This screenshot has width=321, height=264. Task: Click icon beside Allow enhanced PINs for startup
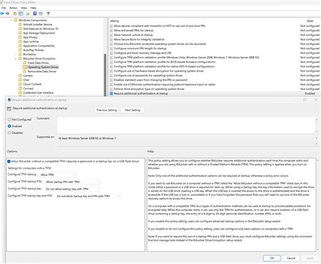point(111,30)
